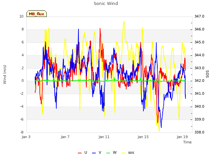
Task: Click the 10 value on the left axis
Action: tap(21, 16)
